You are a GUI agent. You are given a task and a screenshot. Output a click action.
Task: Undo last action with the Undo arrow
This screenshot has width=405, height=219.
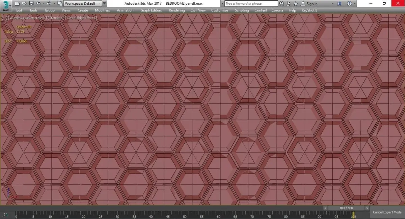38,3
